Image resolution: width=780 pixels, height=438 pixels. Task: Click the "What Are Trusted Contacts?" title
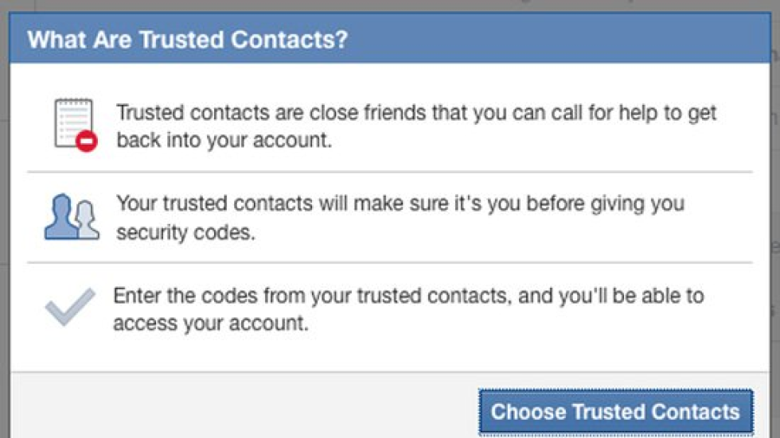pyautogui.click(x=188, y=40)
